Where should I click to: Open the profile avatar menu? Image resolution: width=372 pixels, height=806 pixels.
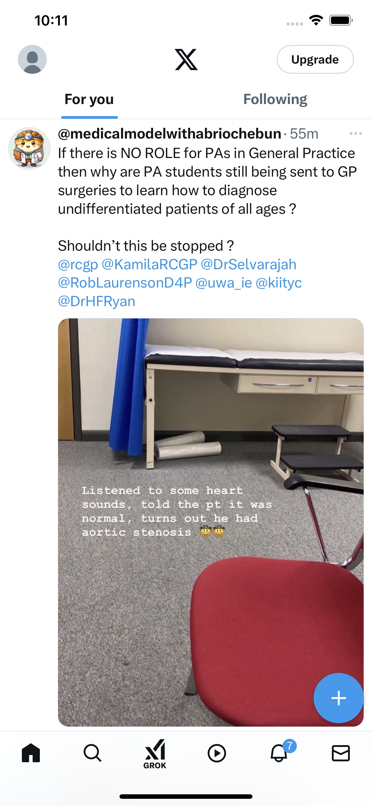[x=32, y=59]
